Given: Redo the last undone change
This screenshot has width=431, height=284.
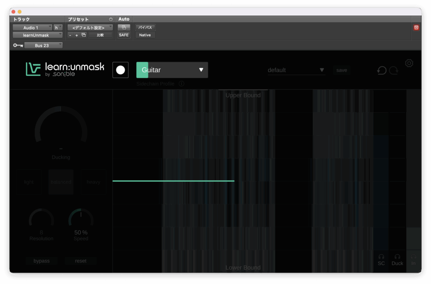Looking at the screenshot, I should coord(394,70).
